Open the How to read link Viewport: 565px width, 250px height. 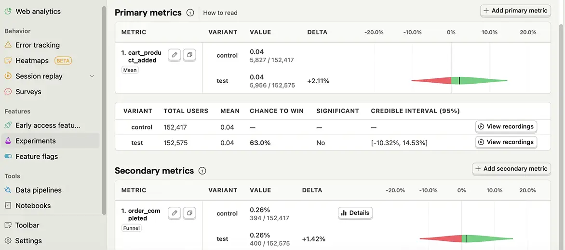(220, 13)
